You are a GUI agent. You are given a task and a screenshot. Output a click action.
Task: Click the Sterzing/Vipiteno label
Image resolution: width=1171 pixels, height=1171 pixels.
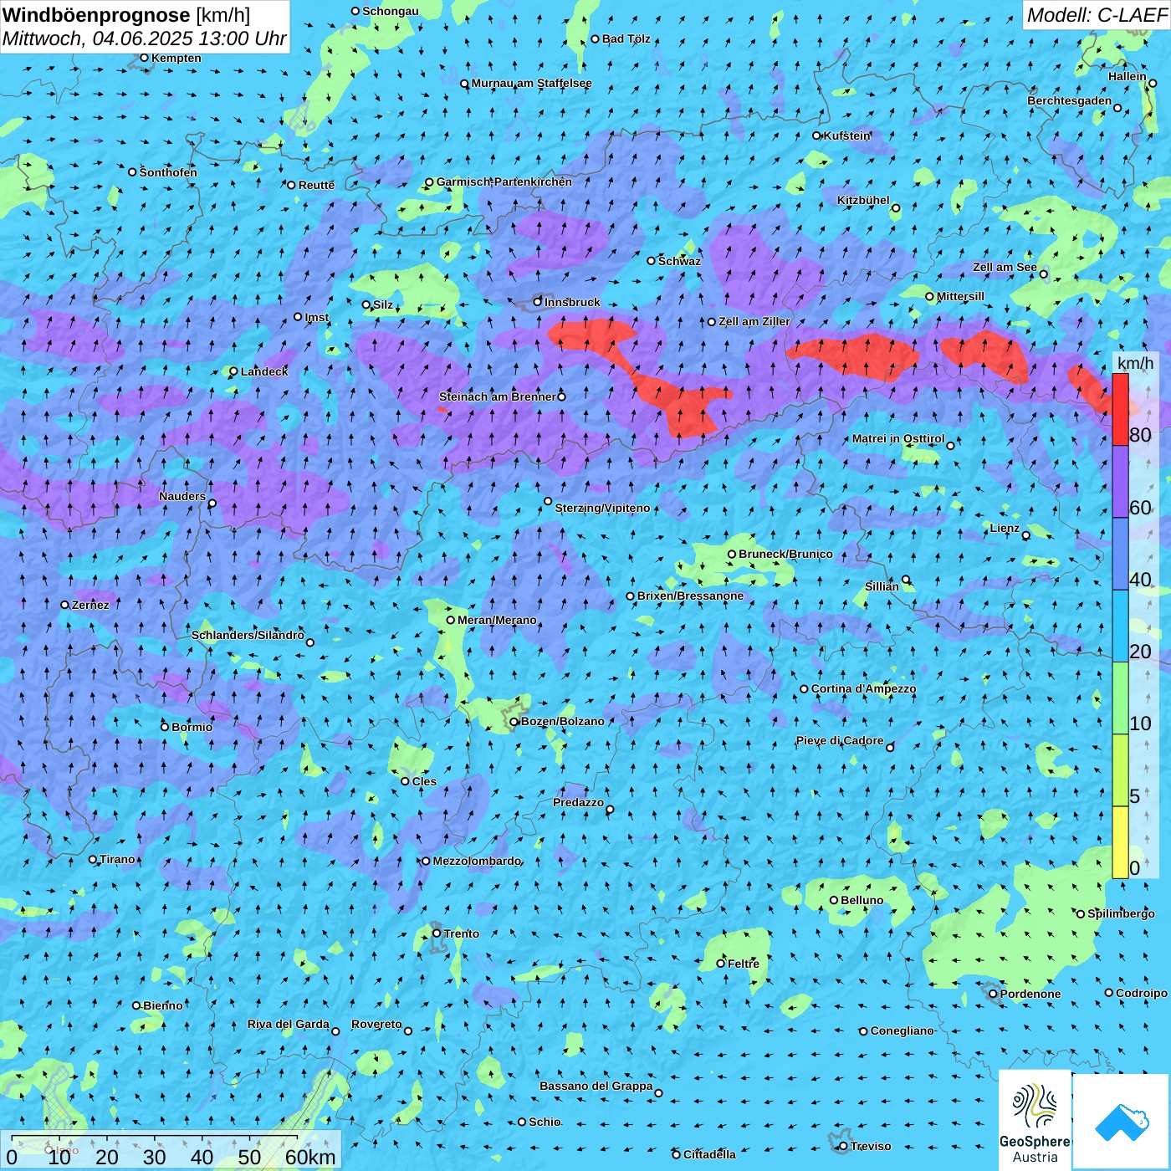click(x=602, y=508)
